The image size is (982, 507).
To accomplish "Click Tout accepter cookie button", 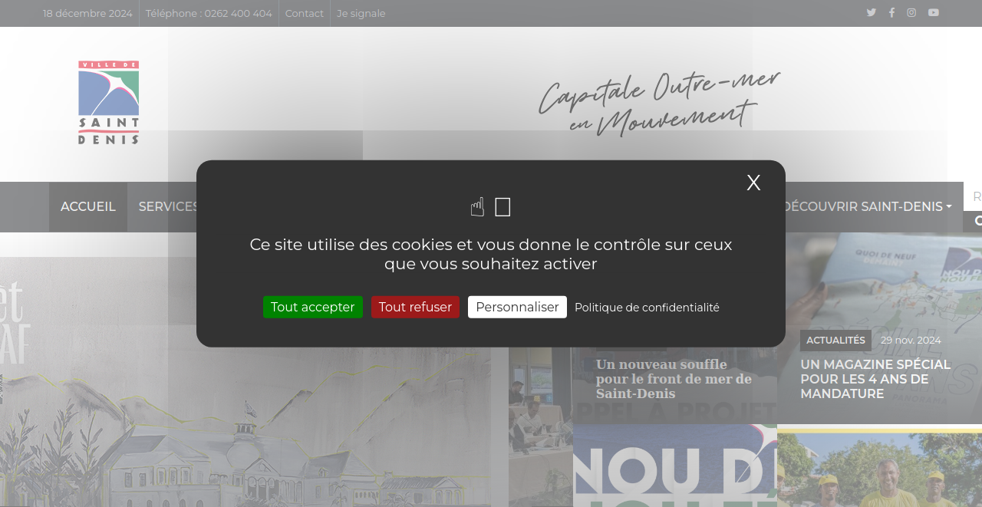I will (x=313, y=307).
